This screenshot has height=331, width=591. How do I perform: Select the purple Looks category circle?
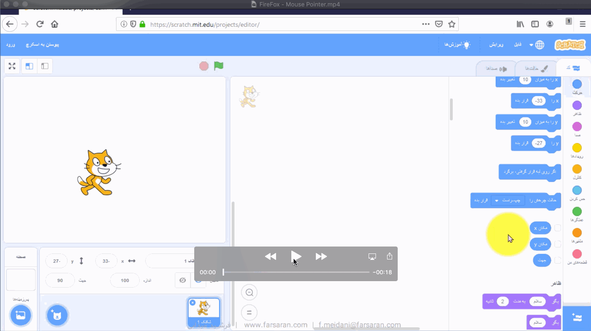point(577,105)
